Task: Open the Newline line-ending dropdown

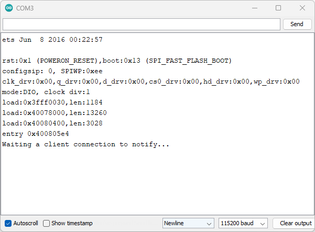Action: [x=188, y=223]
